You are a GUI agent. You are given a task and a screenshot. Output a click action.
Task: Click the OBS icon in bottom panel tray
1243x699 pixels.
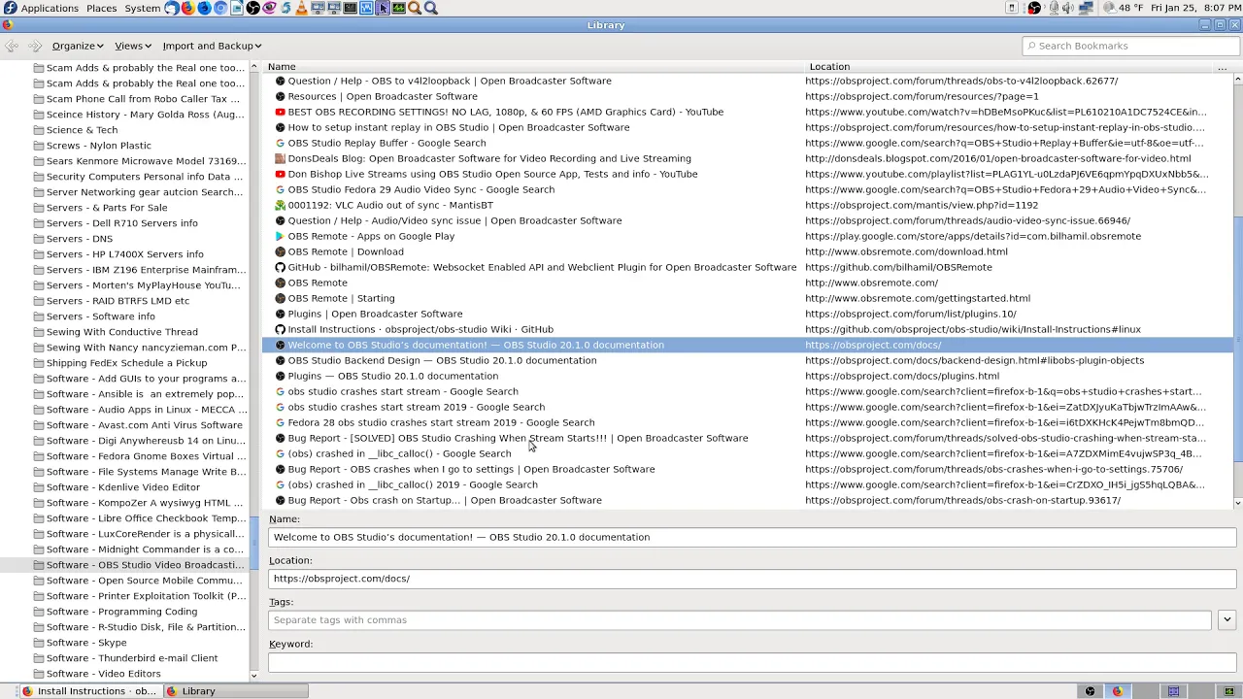pos(1090,691)
